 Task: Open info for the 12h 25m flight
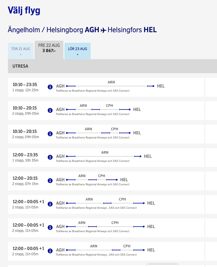click(x=50, y=87)
